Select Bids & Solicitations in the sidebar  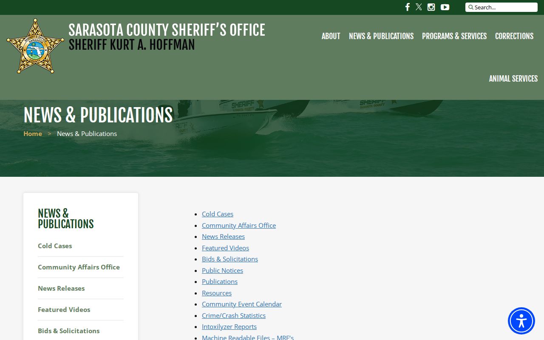click(x=69, y=331)
